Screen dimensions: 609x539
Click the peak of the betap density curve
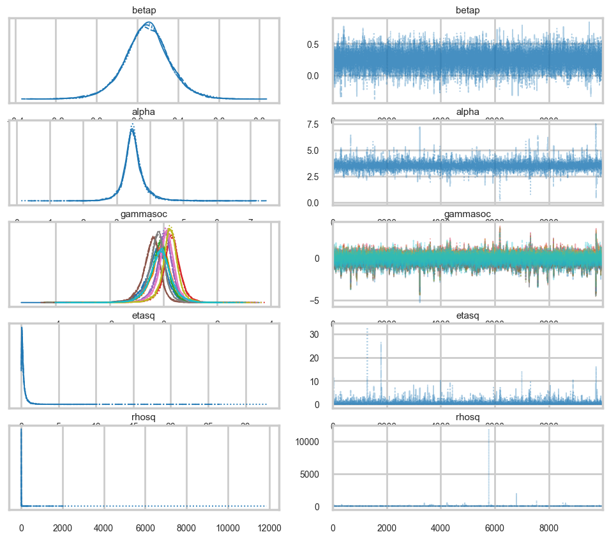point(148,24)
